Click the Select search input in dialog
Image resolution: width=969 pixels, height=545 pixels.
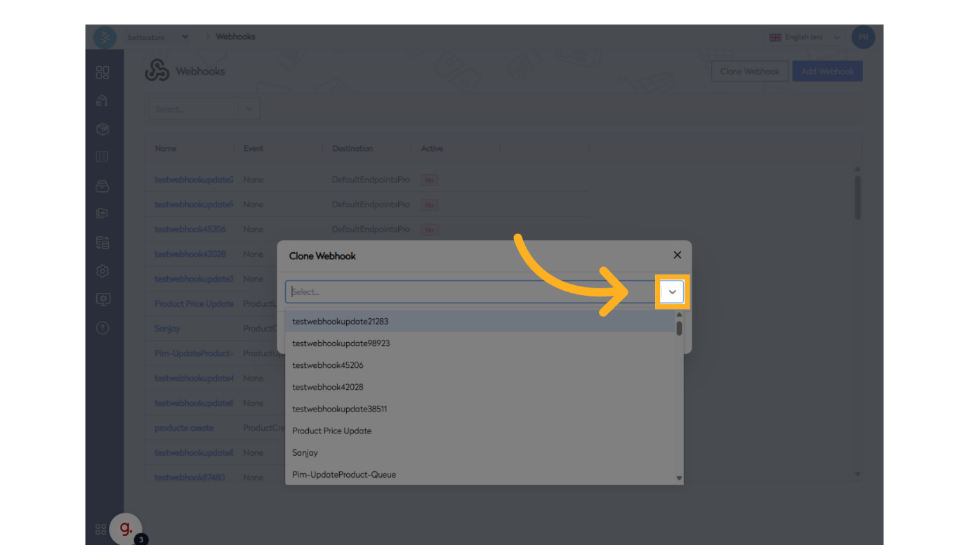470,292
